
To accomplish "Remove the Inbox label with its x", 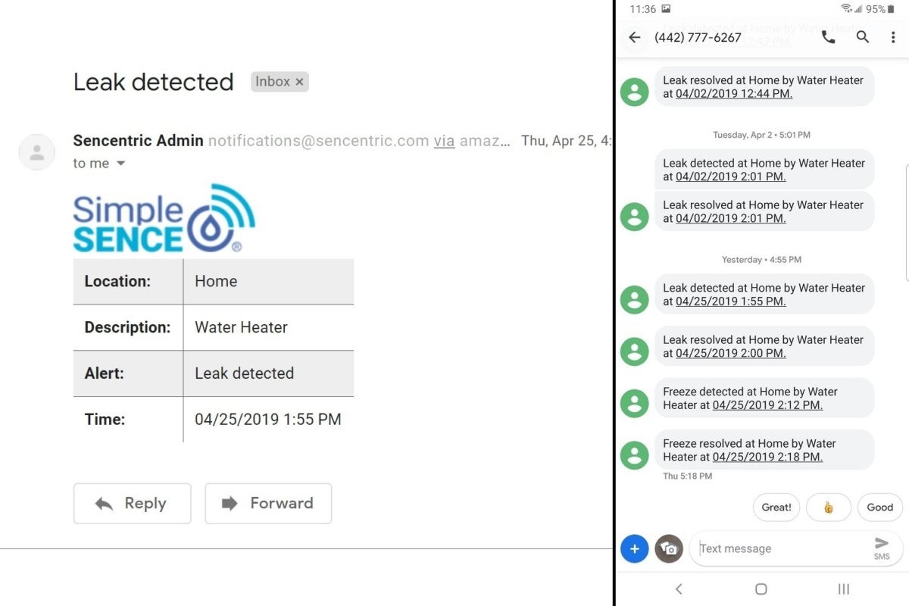I will [x=300, y=82].
